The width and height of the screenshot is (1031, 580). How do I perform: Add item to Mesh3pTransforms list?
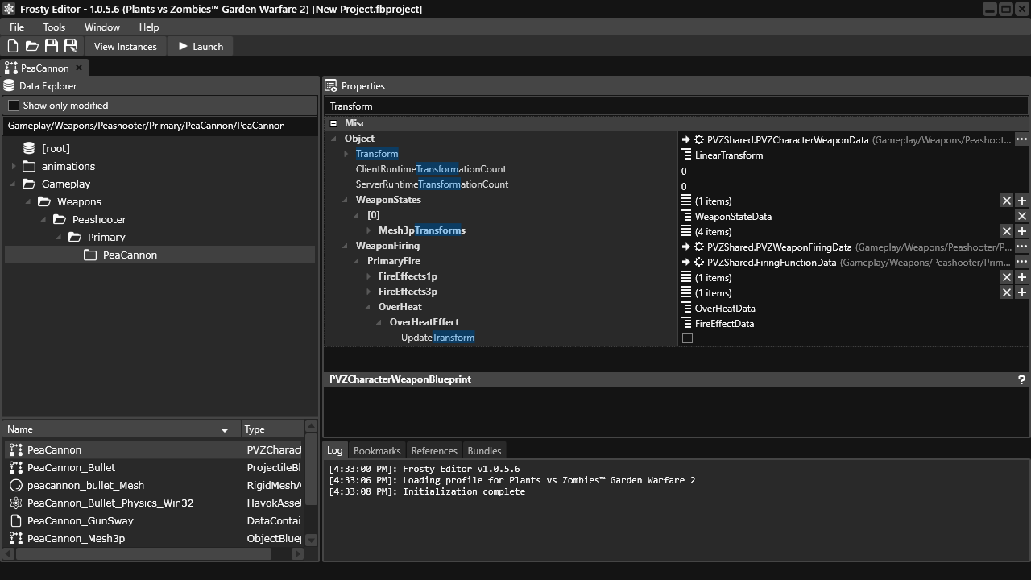(x=1021, y=231)
